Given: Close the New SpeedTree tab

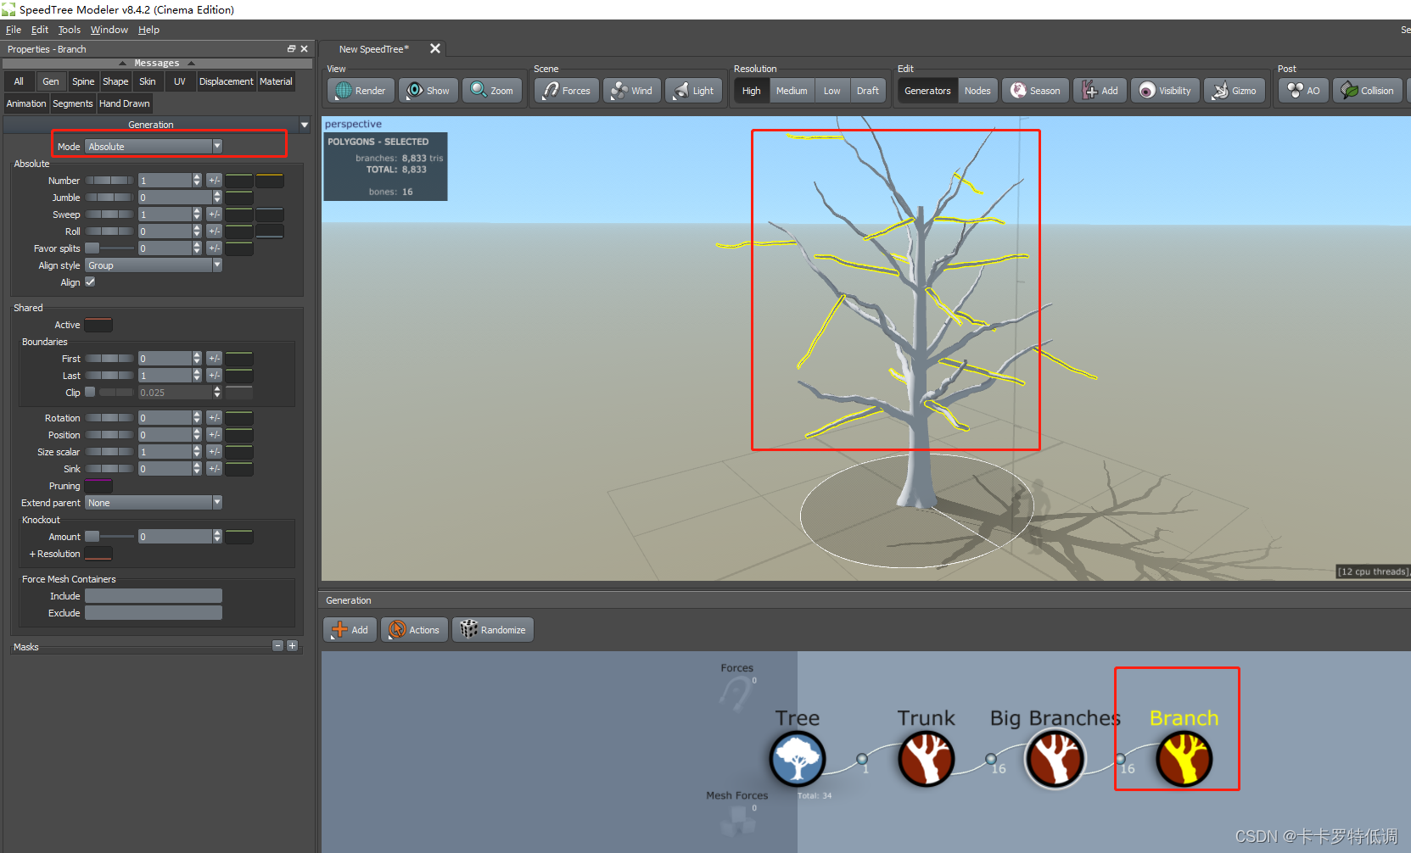Looking at the screenshot, I should tap(435, 48).
